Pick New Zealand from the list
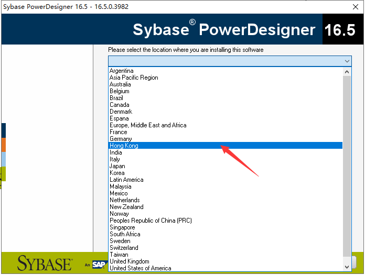The height and width of the screenshot is (275, 365). tap(226, 207)
